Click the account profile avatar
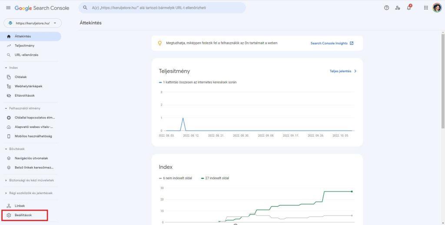 (437, 8)
